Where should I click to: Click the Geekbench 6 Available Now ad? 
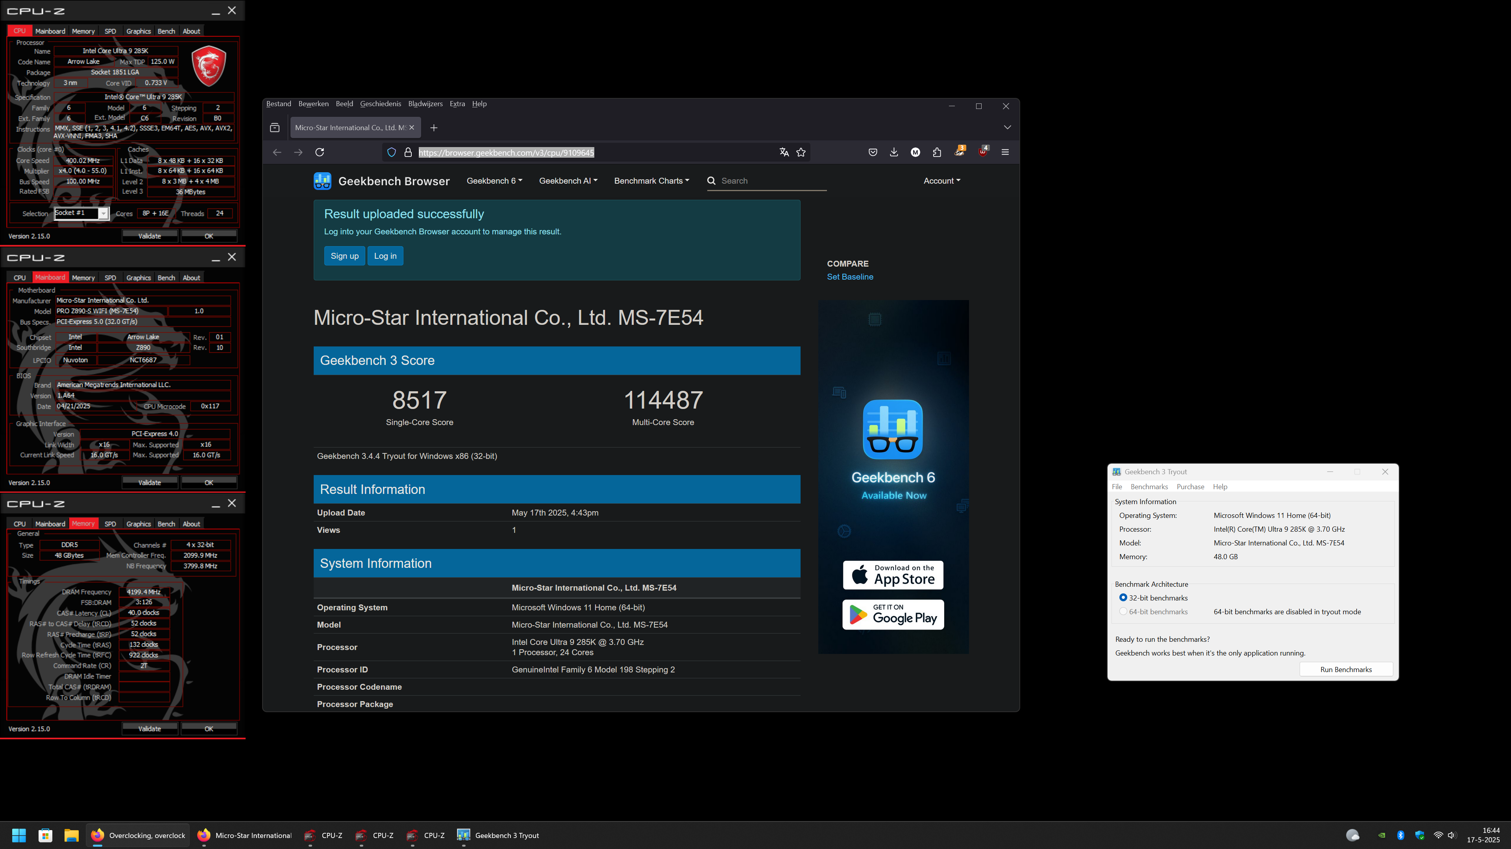[893, 477]
